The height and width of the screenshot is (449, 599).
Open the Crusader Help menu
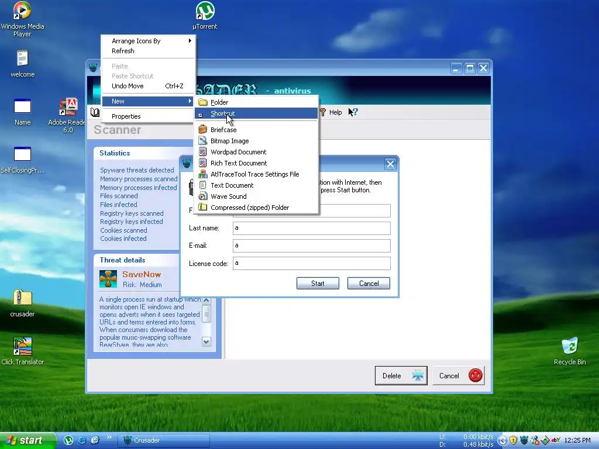(x=331, y=112)
